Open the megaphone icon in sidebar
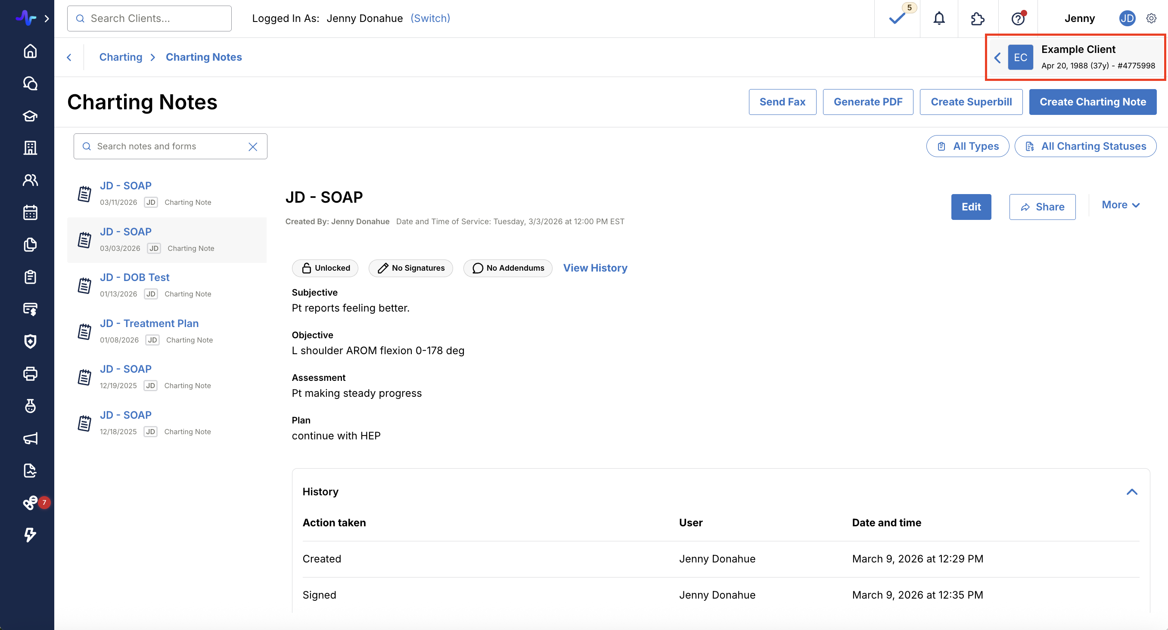This screenshot has height=630, width=1168. point(30,439)
